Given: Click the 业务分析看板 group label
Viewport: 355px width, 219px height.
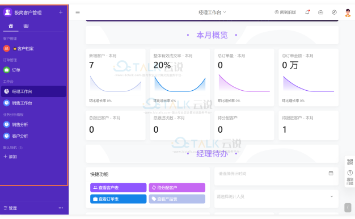Looking at the screenshot, I should 14,115.
